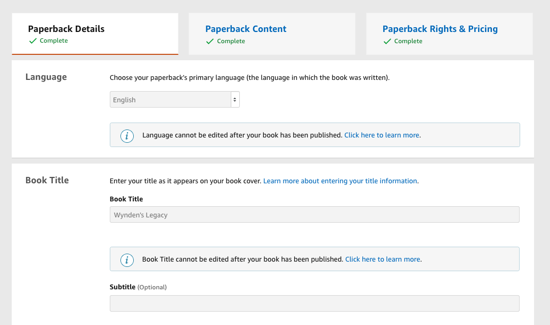The height and width of the screenshot is (325, 550).
Task: Click the learn more link about Book Title
Action: coord(383,259)
